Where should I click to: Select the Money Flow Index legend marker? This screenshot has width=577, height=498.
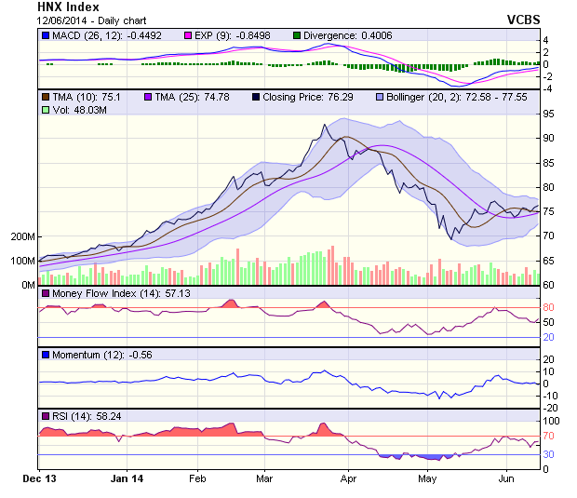click(x=46, y=294)
